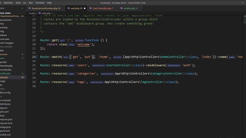Click the 'tags' string on line 29

[81, 82]
